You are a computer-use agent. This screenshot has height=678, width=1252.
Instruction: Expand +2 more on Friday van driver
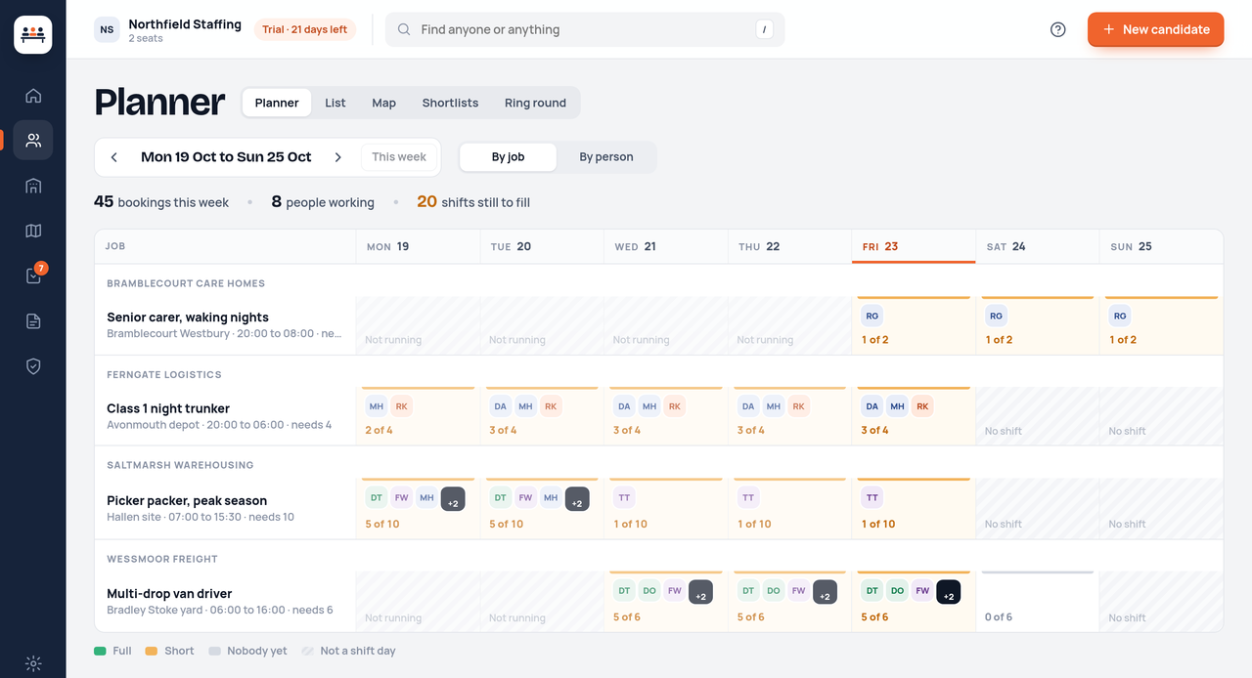coord(948,592)
